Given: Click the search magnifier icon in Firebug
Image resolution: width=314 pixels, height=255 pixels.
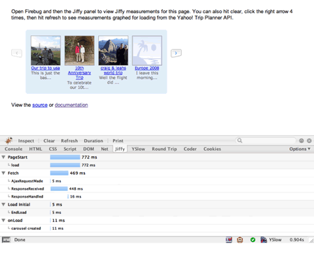Looking at the screenshot, I should coord(239,140).
